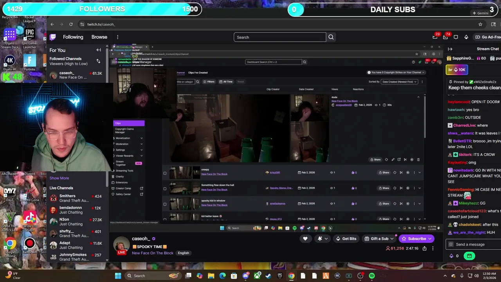Open Elgato Stream Deck desktop icon

pyautogui.click(x=10, y=38)
